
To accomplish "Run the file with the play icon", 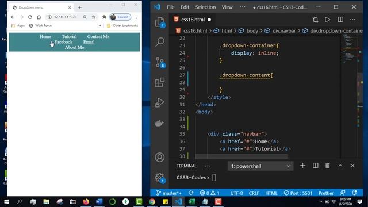I will coord(327,20).
